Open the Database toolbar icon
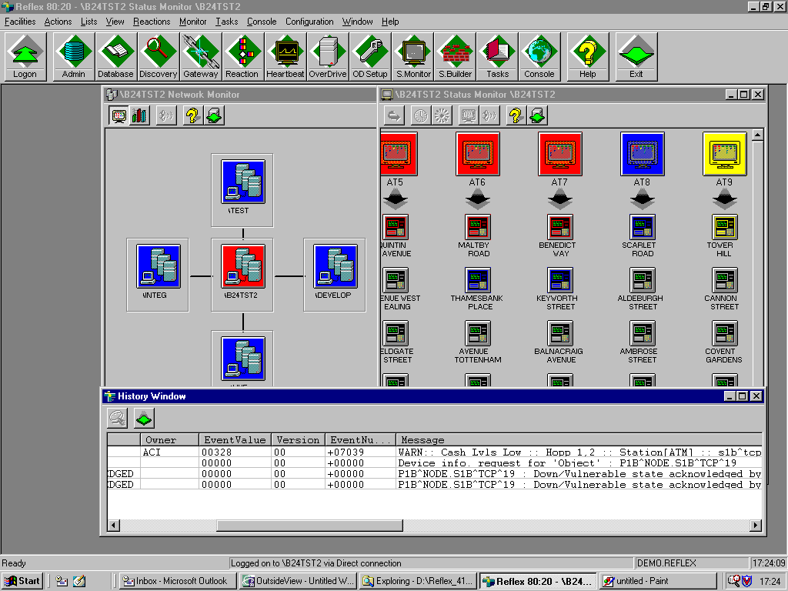Image resolution: width=788 pixels, height=591 pixels. (x=115, y=56)
